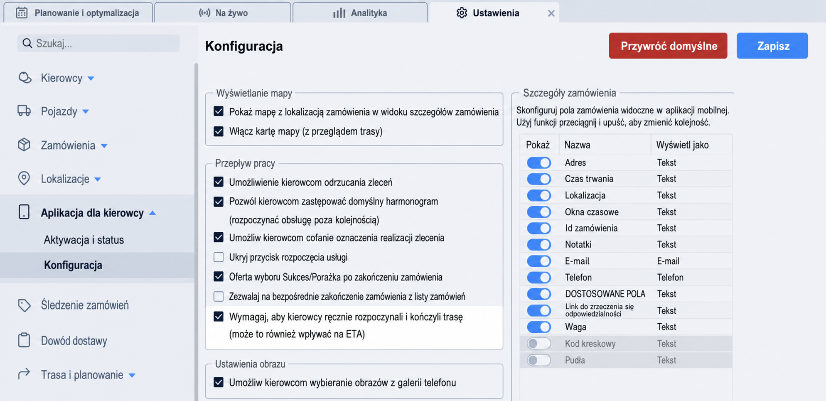Click the Śledzenie zamówień tag icon
This screenshot has height=401, width=826.
click(x=24, y=305)
